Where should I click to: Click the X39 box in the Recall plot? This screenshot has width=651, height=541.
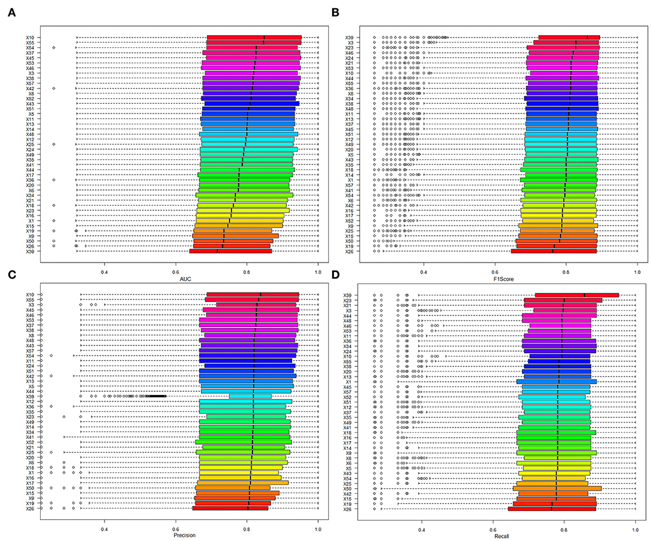coord(577,296)
